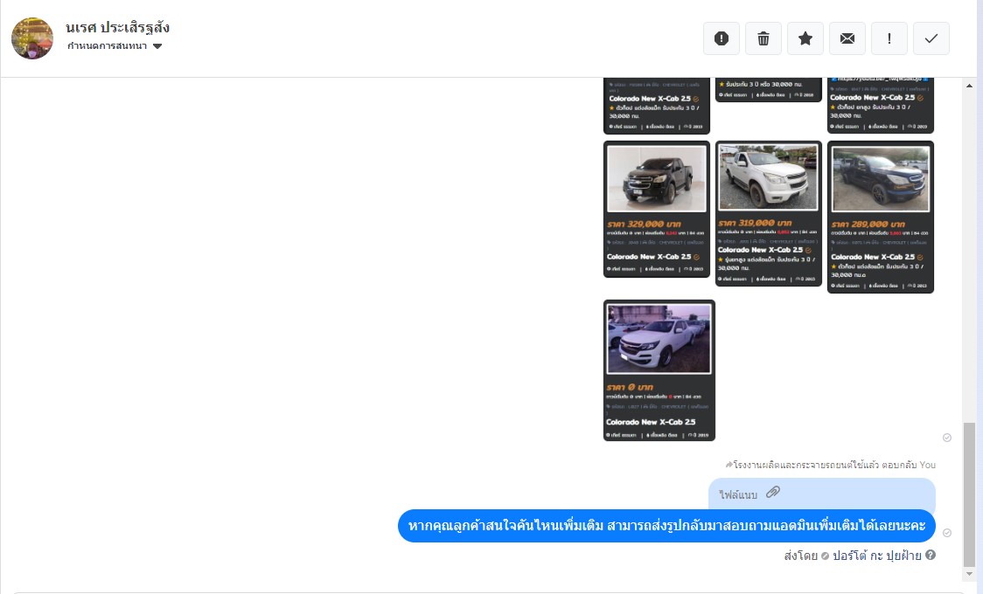Click the help question mark beside ส่งโดย
The width and height of the screenshot is (983, 594).
pos(931,555)
